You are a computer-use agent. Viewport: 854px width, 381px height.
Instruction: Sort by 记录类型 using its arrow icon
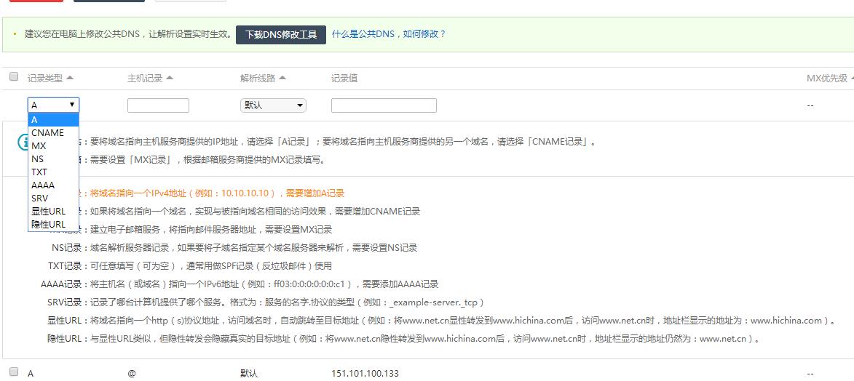point(70,78)
